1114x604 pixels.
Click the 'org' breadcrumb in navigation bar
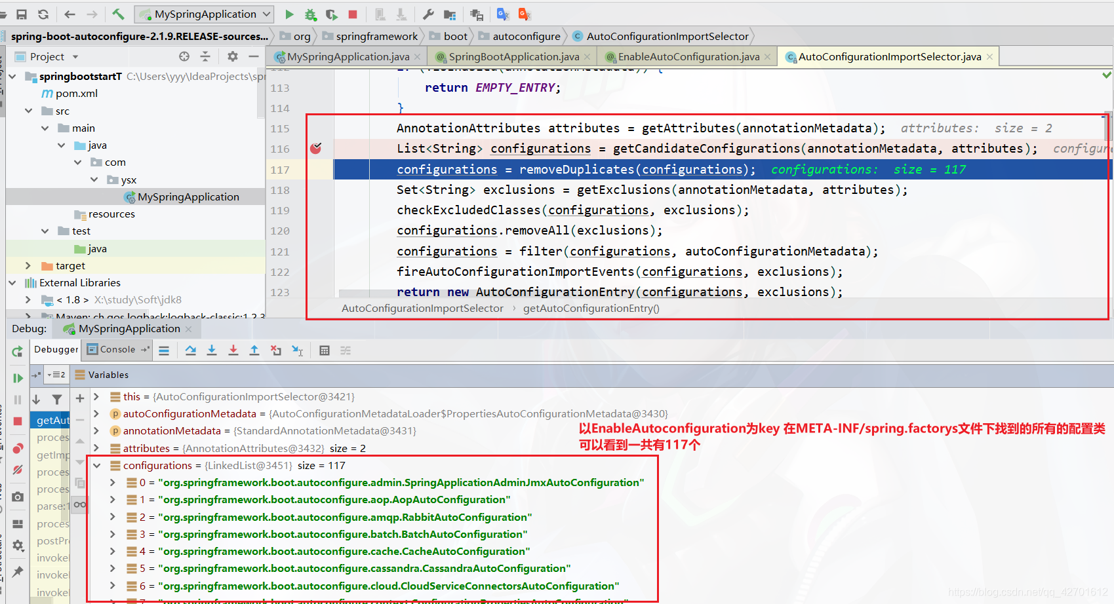pyautogui.click(x=295, y=36)
